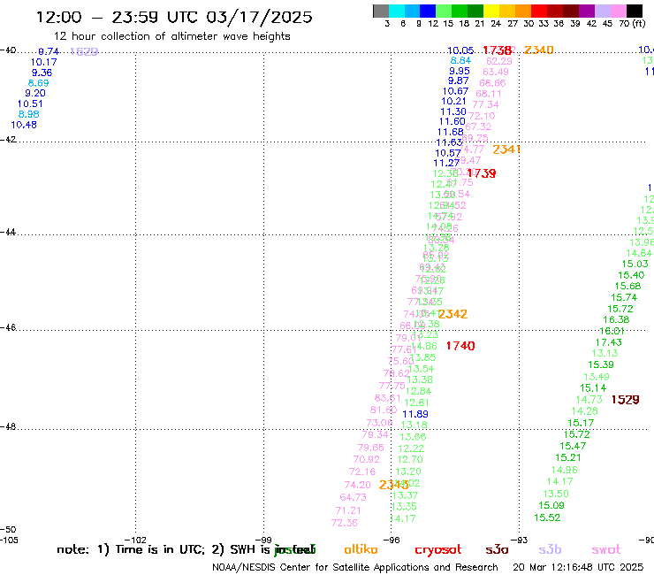Click the -99 longitude axis label
This screenshot has height=575, width=654.
click(264, 540)
